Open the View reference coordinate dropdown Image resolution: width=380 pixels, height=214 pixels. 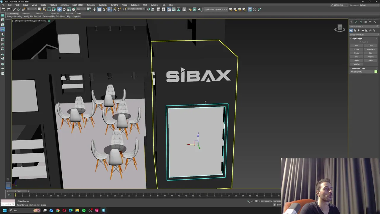tap(81, 9)
